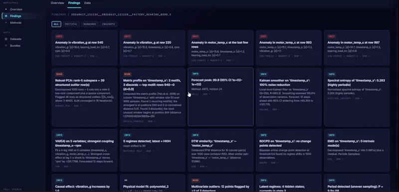Click the Bundles icon in sidebar
This screenshot has height=192, width=399.
tap(6, 46)
